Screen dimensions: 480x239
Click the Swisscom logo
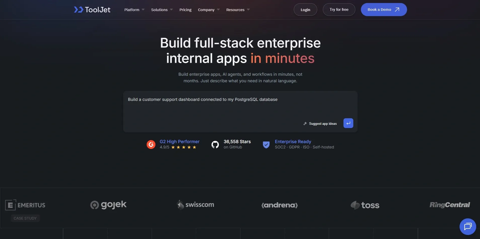[x=196, y=205]
